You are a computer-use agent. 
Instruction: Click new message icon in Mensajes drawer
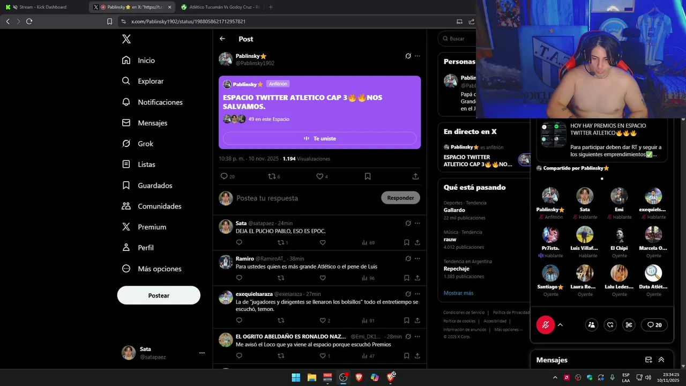point(648,360)
